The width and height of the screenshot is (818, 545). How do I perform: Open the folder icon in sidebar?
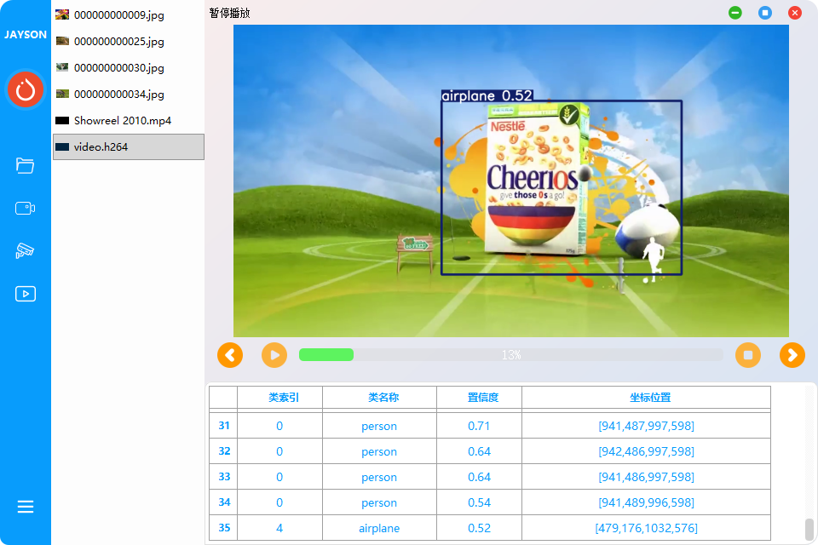(x=25, y=165)
